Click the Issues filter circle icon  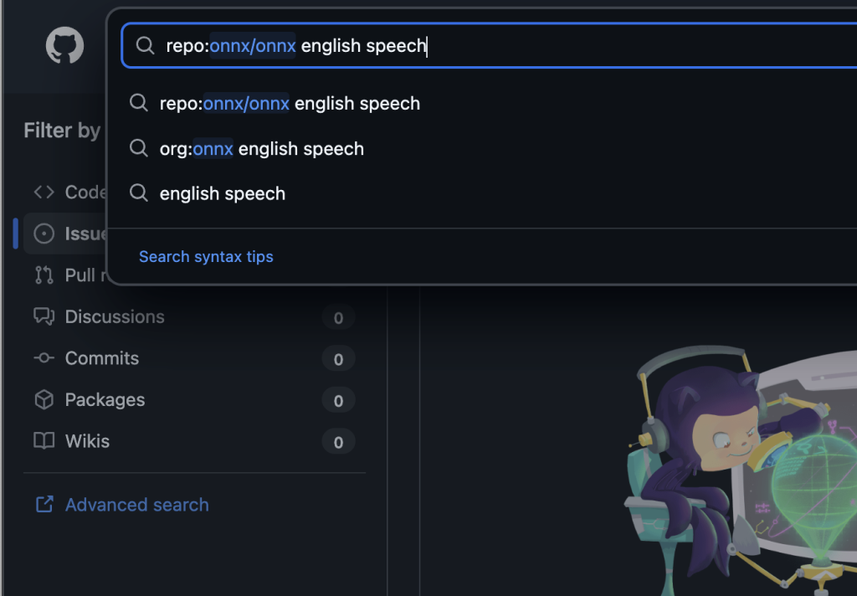[44, 234]
